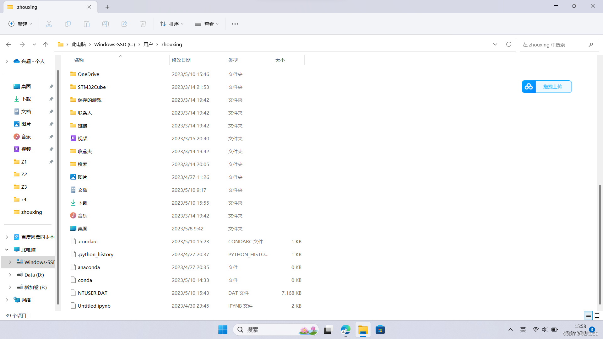Expand the Data (D:) drive tree
Viewport: 603px width, 339px height.
pos(10,275)
